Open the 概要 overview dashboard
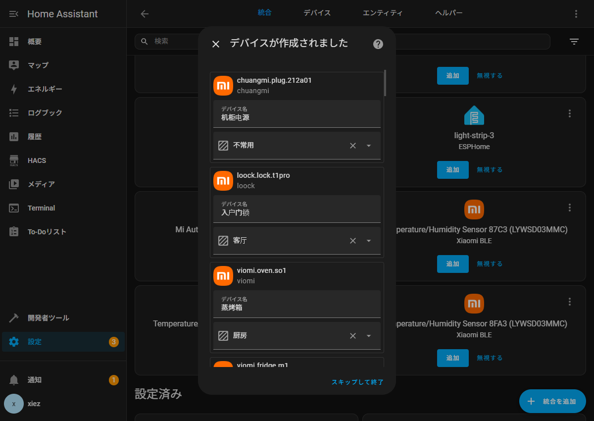 (63, 42)
